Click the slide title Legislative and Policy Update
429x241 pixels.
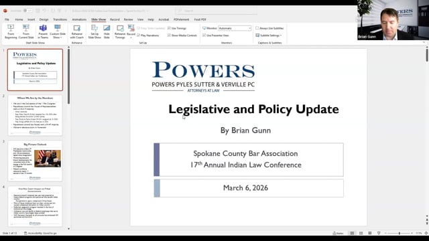(253, 109)
